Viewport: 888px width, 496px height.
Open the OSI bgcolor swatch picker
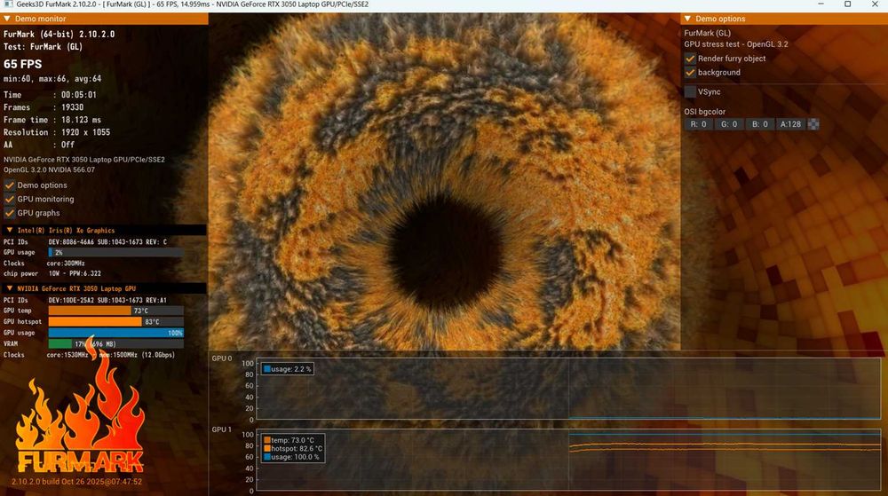click(x=813, y=124)
